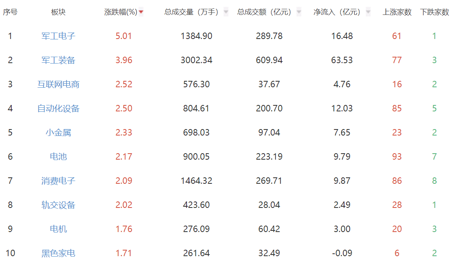This screenshot has height=263, width=452.
Task: Click 总成交量 sort arrow icon
Action: click(226, 12)
